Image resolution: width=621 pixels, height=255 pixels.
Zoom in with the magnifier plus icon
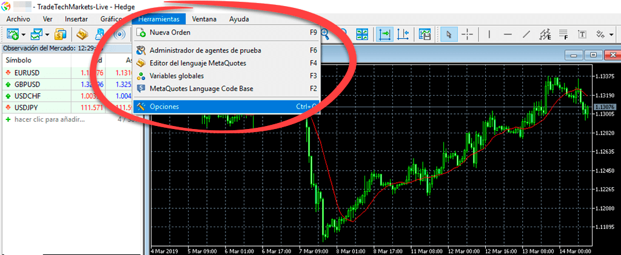[326, 35]
